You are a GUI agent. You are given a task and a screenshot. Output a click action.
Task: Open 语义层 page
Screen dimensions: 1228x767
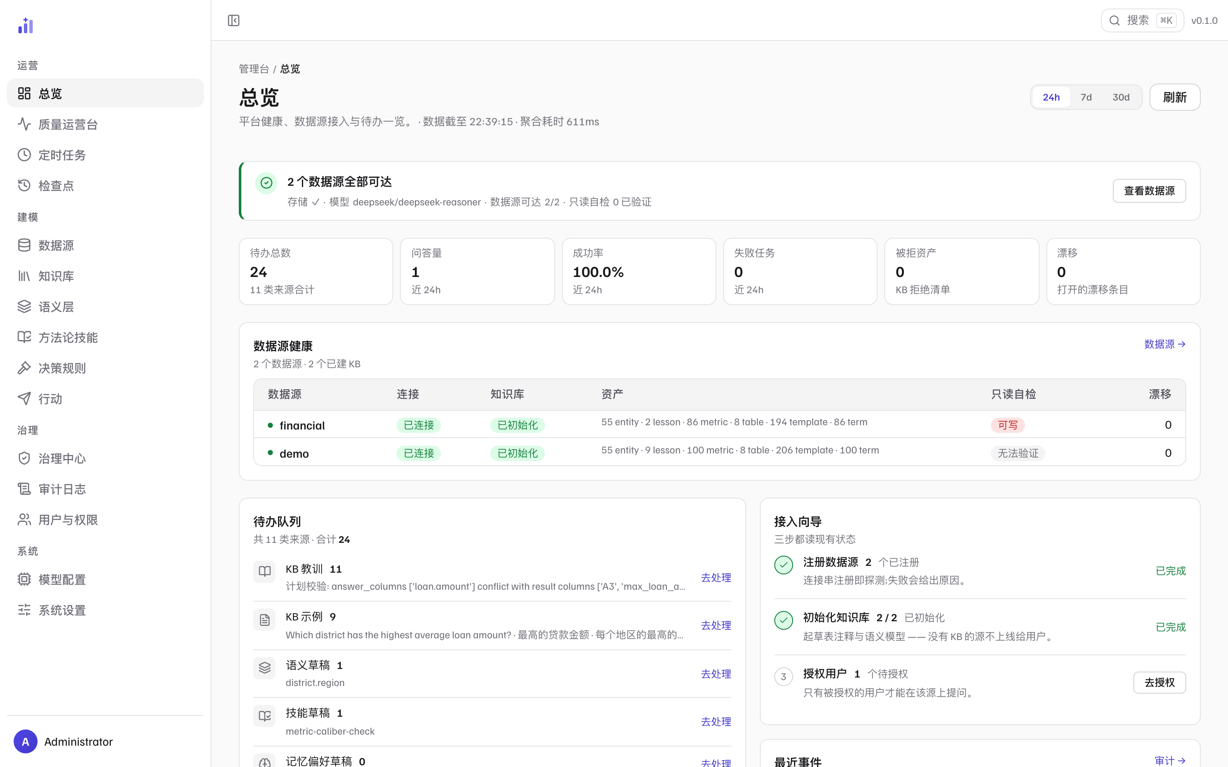[x=105, y=307]
